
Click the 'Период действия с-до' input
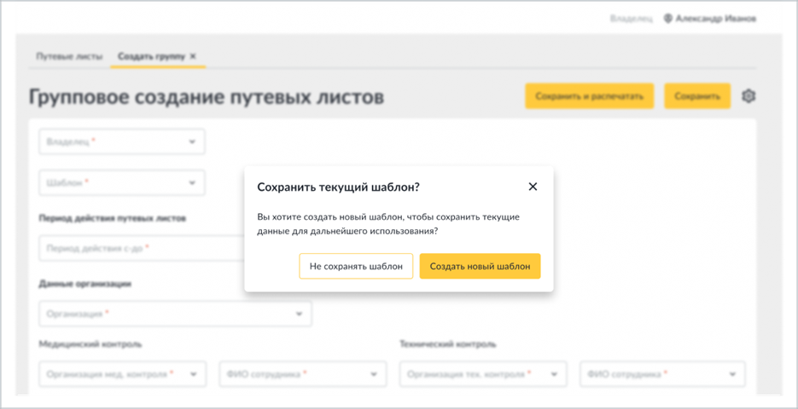tap(143, 248)
